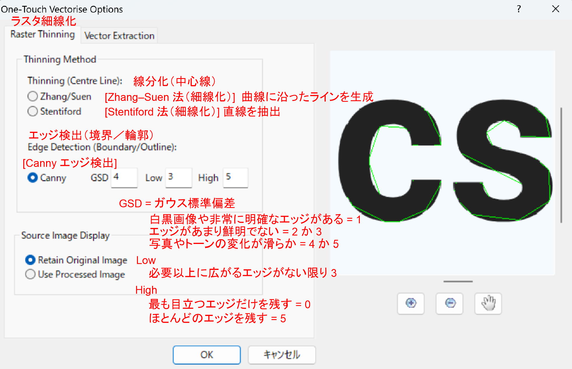572x369 pixels.
Task: Select the Zhang/Suen thinning method
Action: [x=33, y=96]
